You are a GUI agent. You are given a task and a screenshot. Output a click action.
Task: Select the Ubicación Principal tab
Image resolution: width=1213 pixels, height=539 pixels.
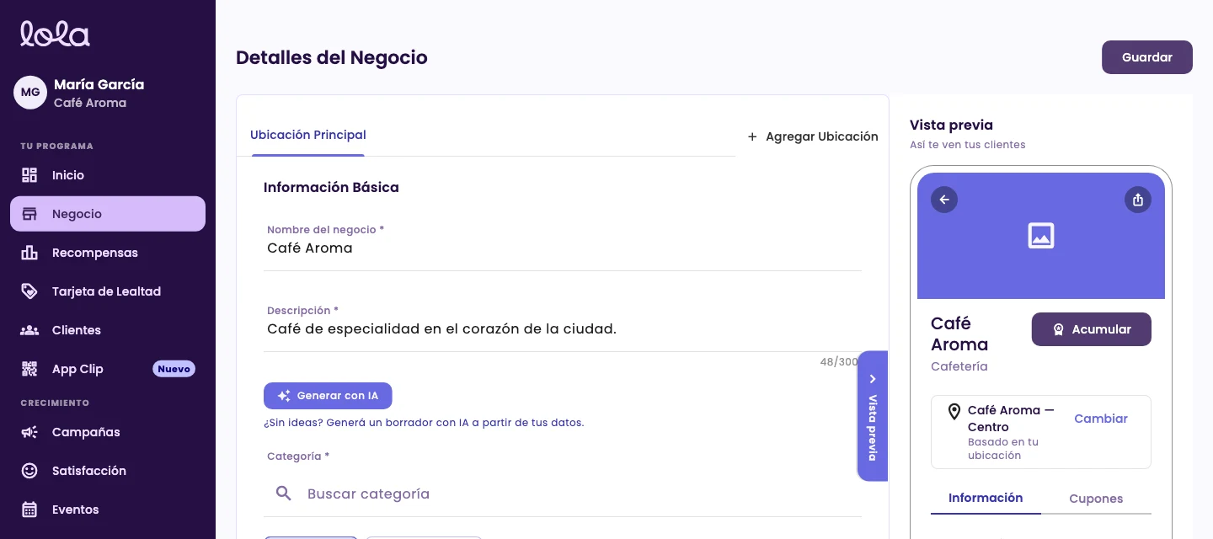click(308, 136)
